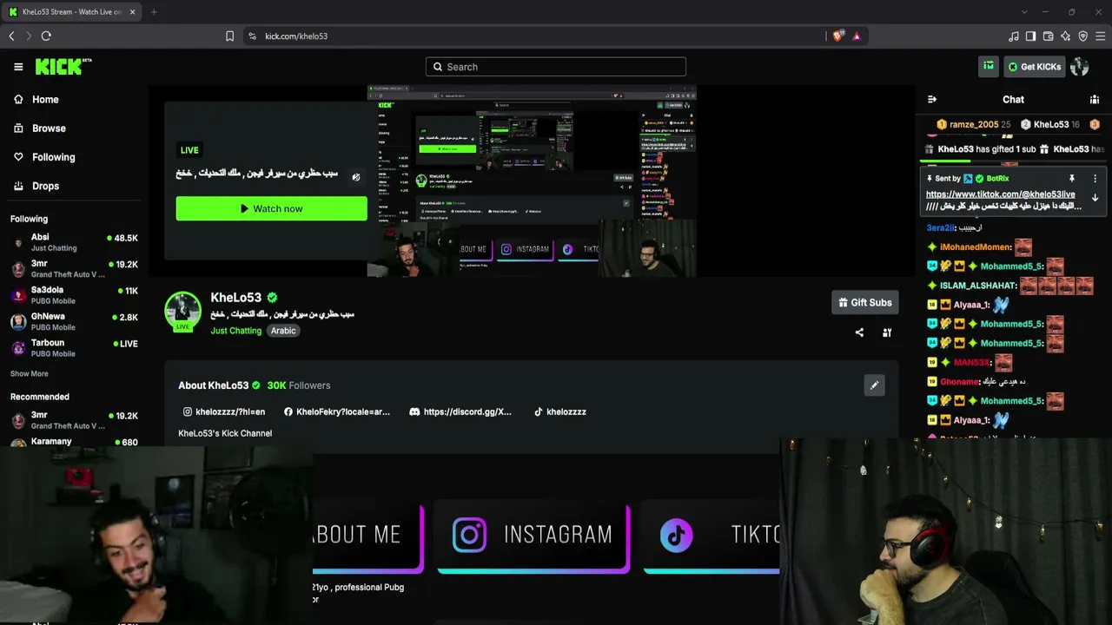Screen dimensions: 1112x625
Task: Open Sa3dola's channel in Following list
Action: click(74, 295)
